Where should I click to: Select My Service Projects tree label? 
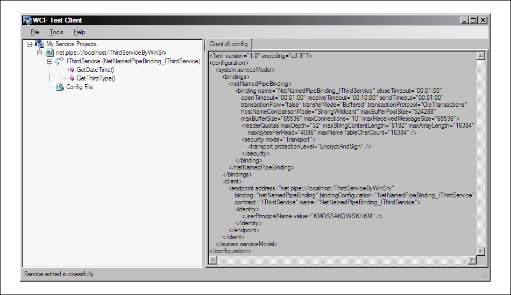coord(72,44)
